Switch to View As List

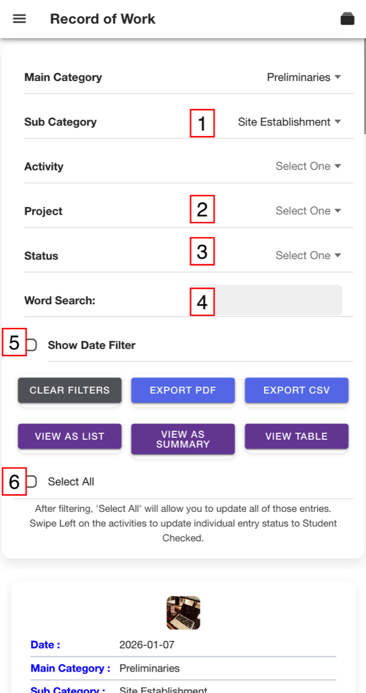(x=70, y=437)
